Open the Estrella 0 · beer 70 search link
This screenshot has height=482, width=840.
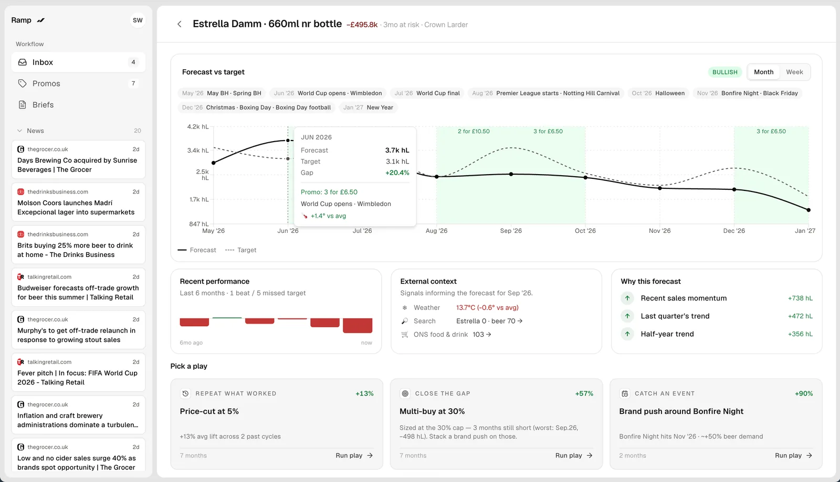pyautogui.click(x=489, y=321)
